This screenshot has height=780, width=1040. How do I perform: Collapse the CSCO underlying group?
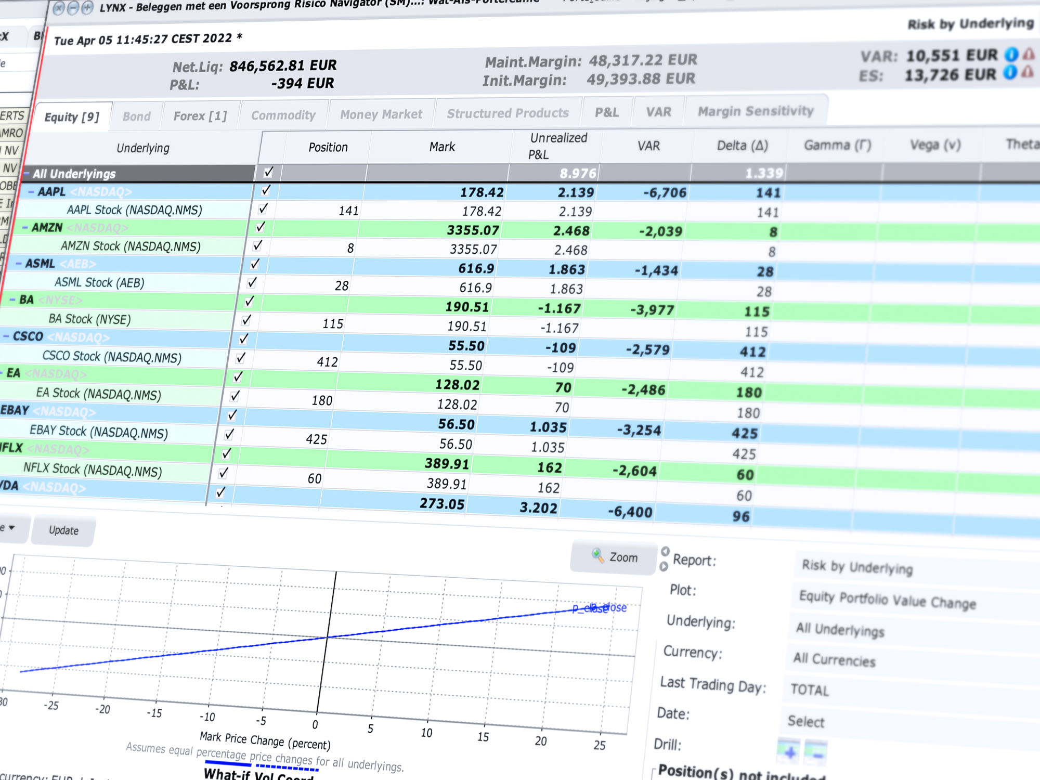[x=6, y=336]
